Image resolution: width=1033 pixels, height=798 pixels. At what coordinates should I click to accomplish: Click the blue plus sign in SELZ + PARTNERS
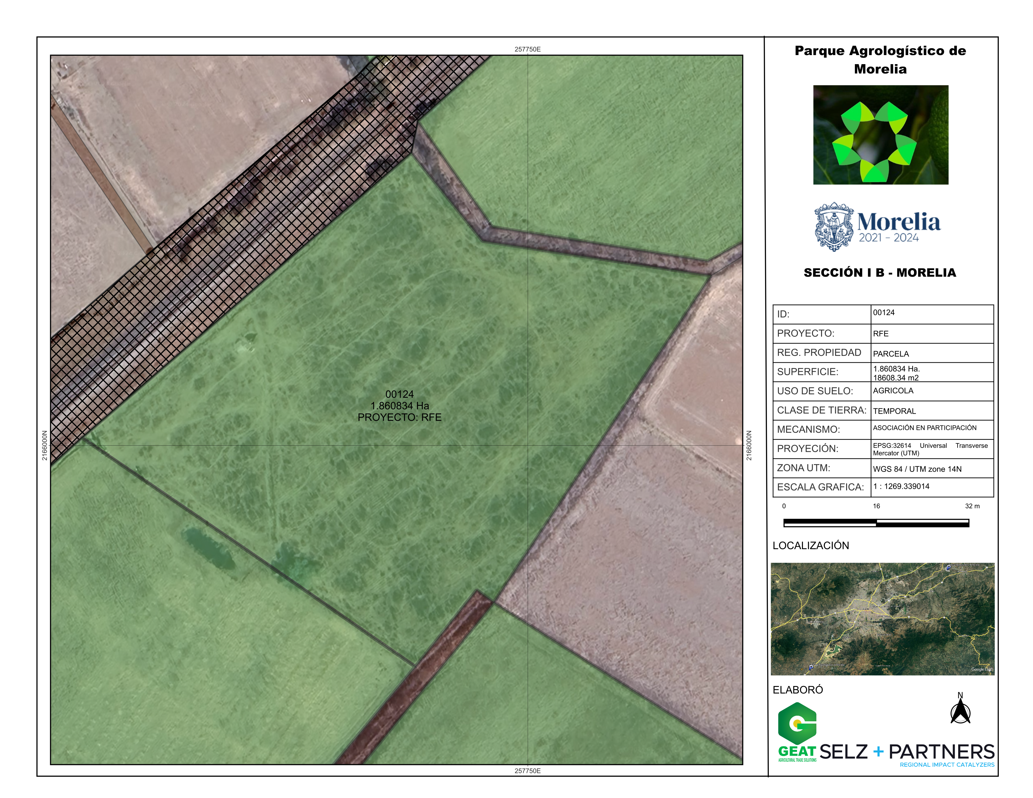pyautogui.click(x=878, y=751)
